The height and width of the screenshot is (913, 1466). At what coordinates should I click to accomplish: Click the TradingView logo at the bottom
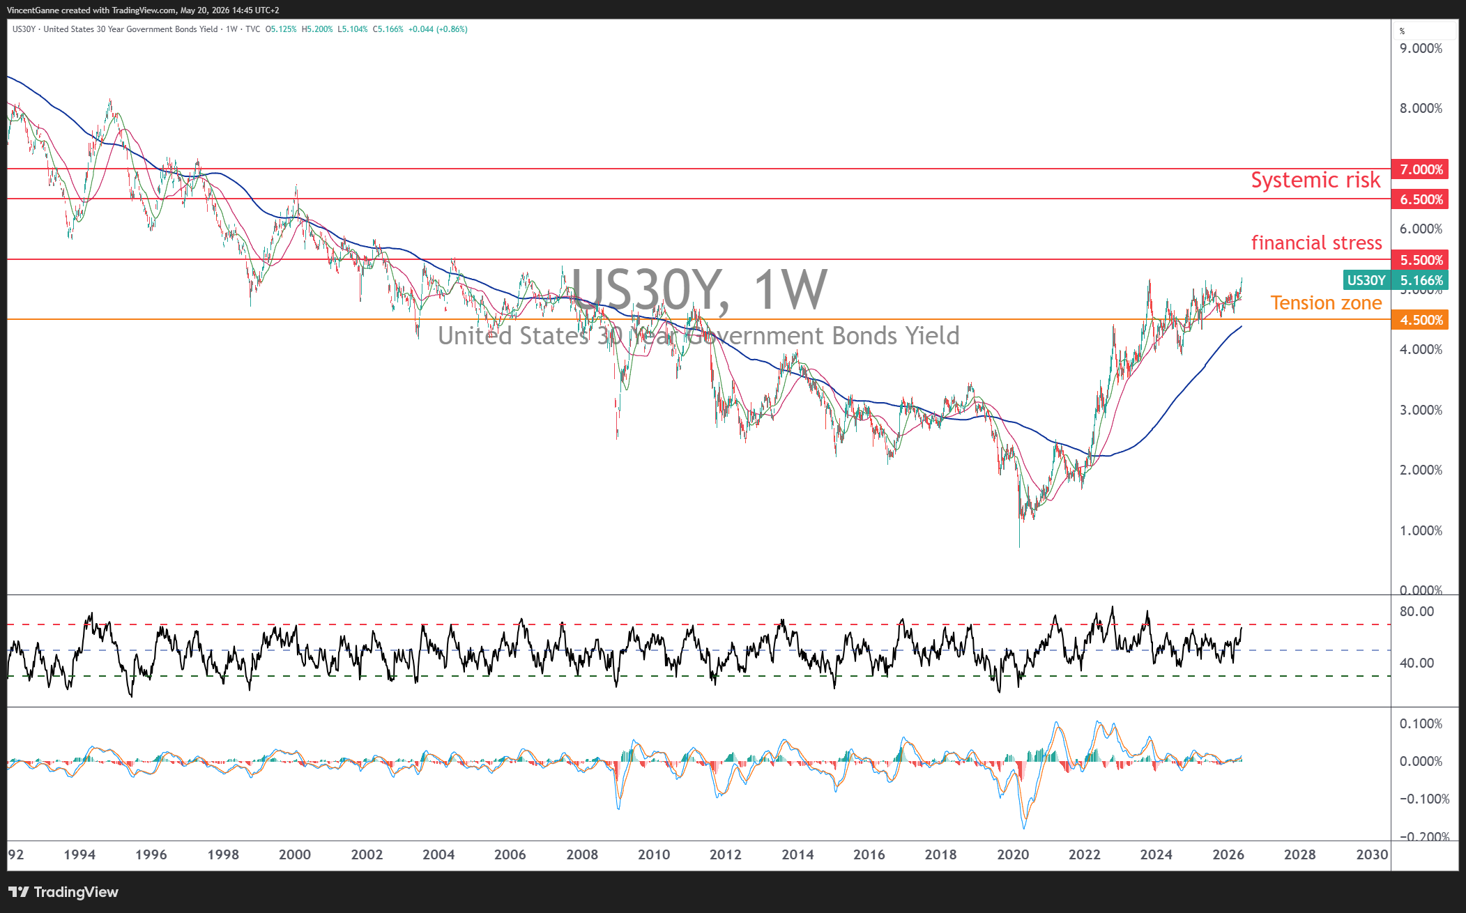pos(63,892)
